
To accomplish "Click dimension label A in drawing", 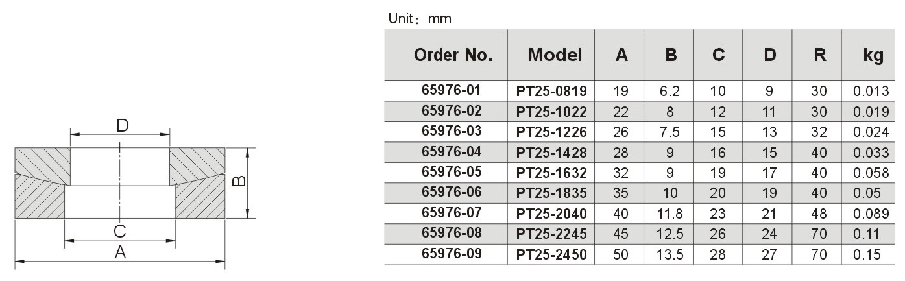I will (120, 253).
